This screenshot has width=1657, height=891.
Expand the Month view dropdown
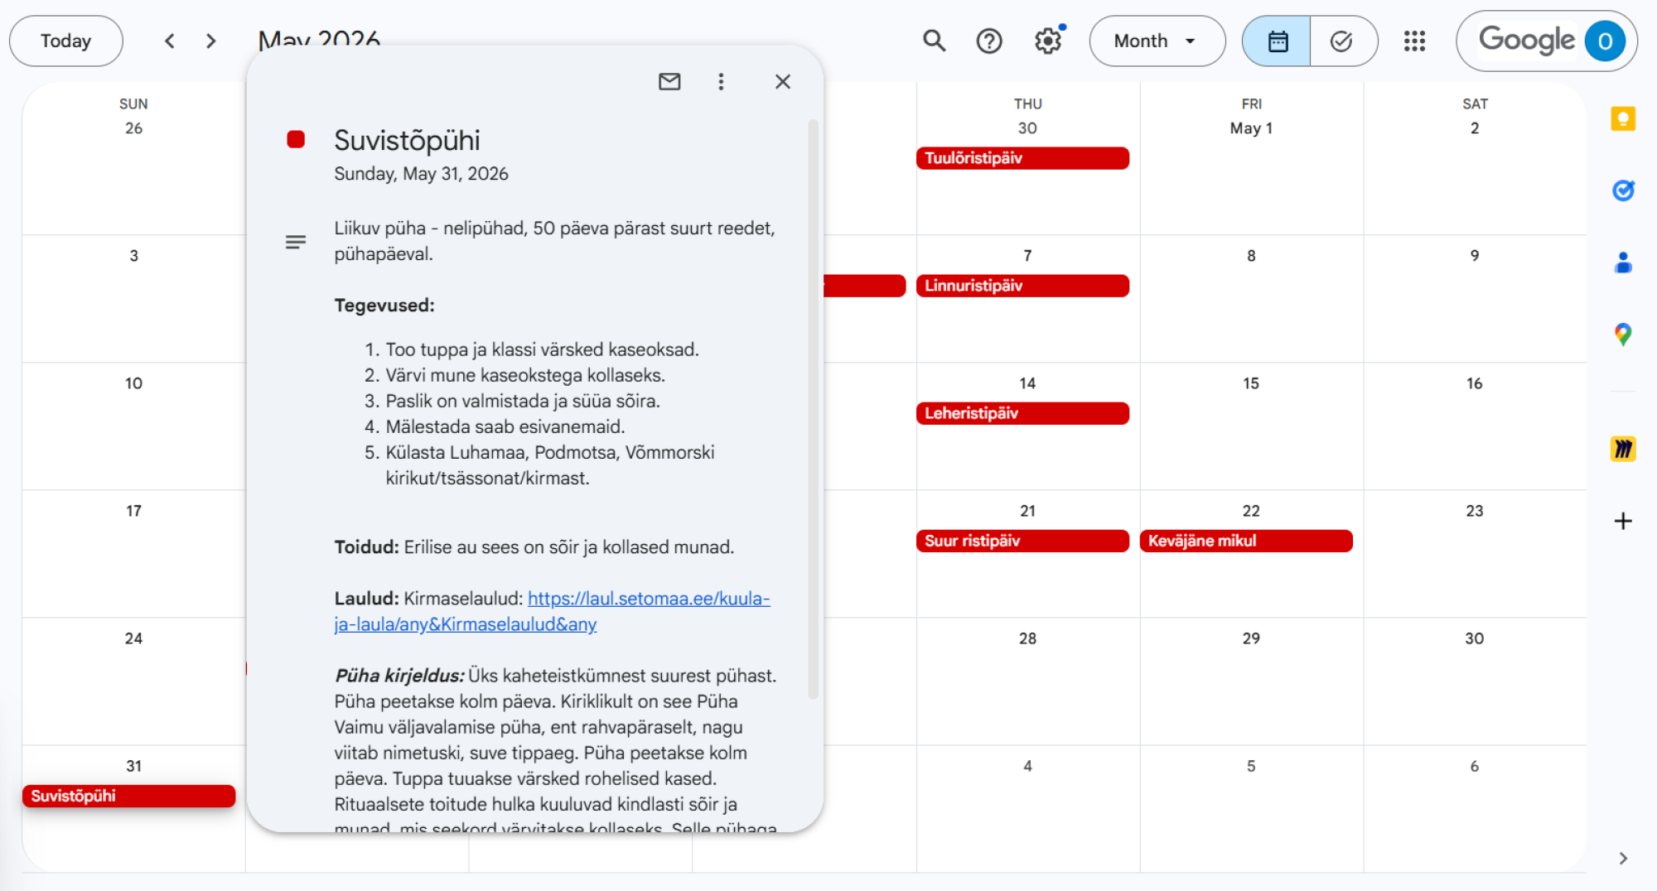click(x=1157, y=41)
